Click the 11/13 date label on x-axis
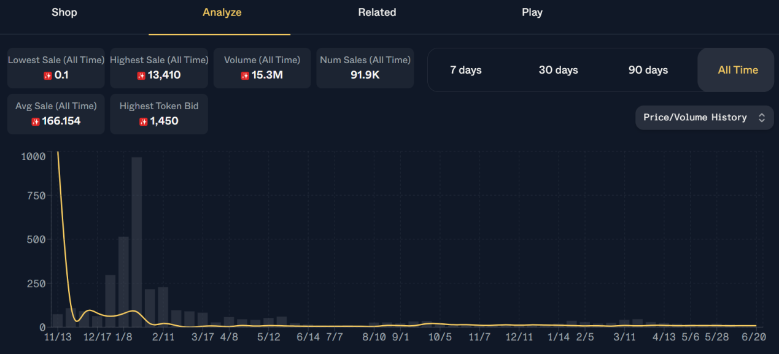The width and height of the screenshot is (779, 354). (x=58, y=337)
